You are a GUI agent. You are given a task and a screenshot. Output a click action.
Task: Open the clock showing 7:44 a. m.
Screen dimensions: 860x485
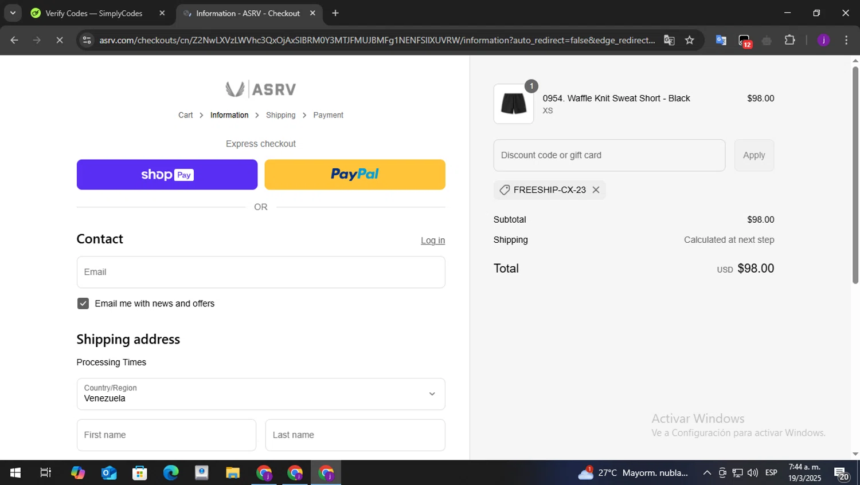coord(804,473)
